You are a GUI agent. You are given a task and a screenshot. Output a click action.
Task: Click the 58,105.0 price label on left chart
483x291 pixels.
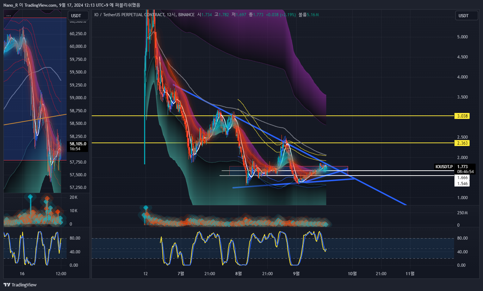point(78,144)
